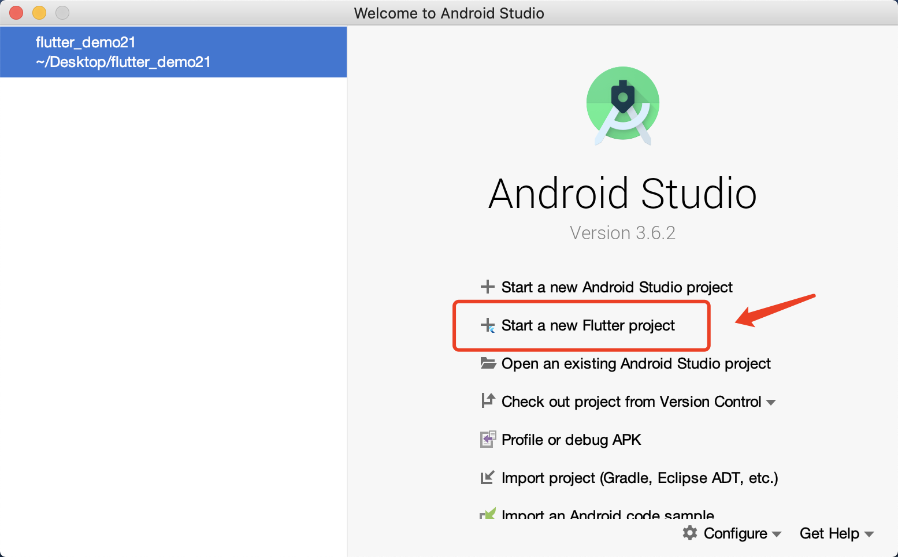This screenshot has height=557, width=898.
Task: Open recent project flutter_demo21
Action: pyautogui.click(x=173, y=52)
